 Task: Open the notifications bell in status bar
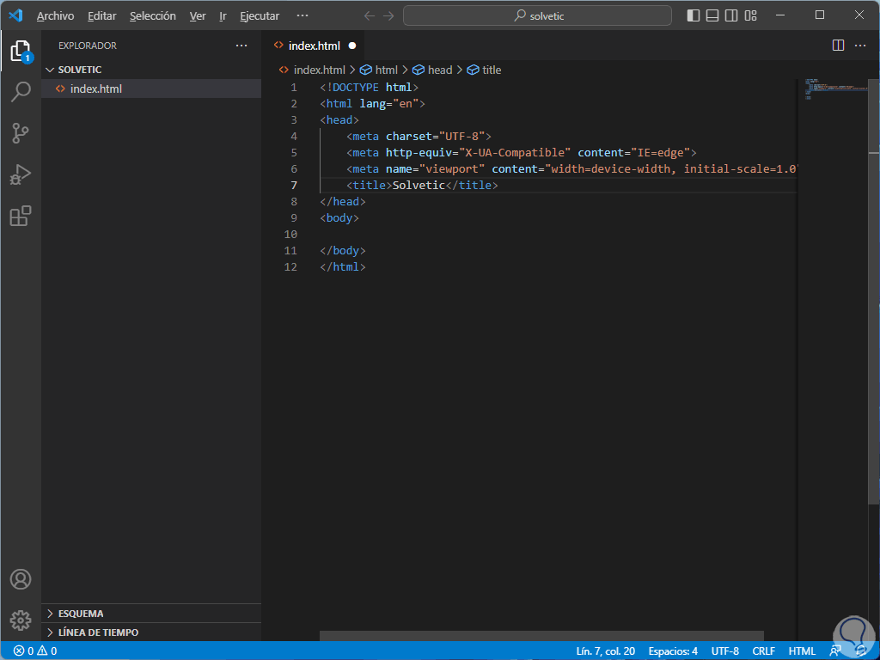861,651
